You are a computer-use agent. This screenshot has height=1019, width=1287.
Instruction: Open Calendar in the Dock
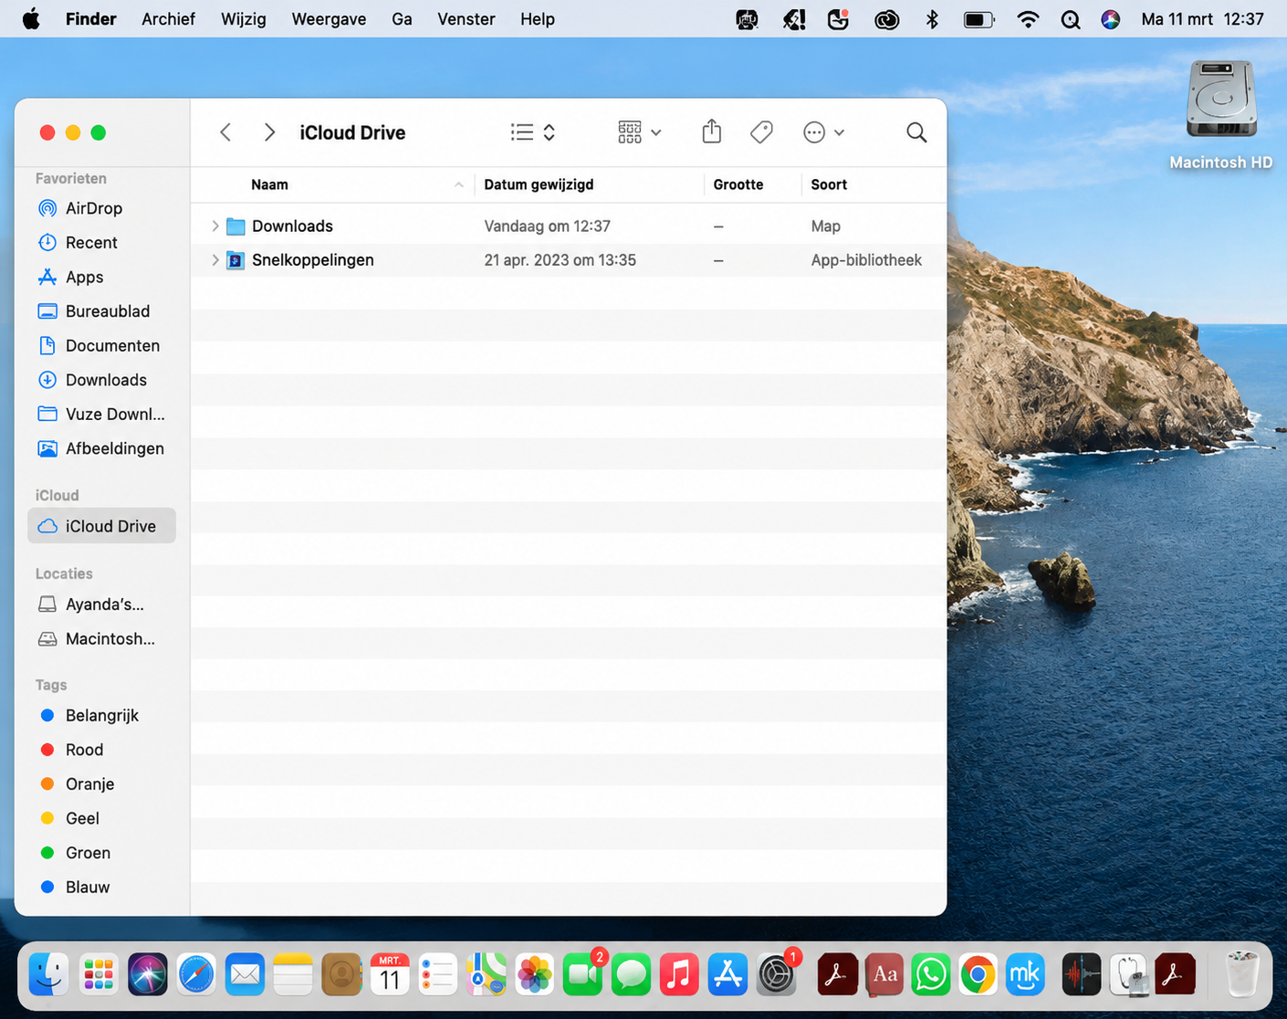[x=390, y=975]
